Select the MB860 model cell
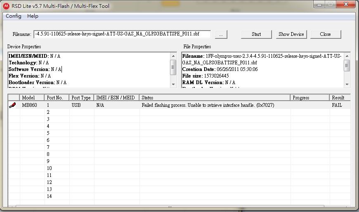359x212 pixels. tap(30, 105)
